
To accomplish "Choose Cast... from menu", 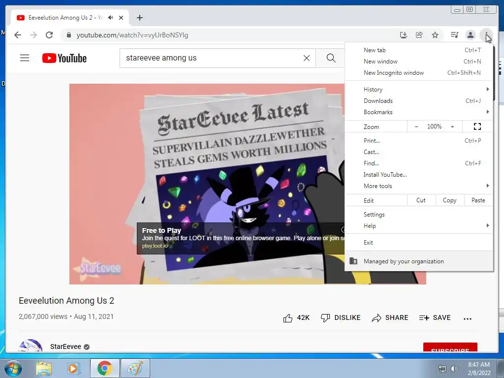I will (x=418, y=152).
